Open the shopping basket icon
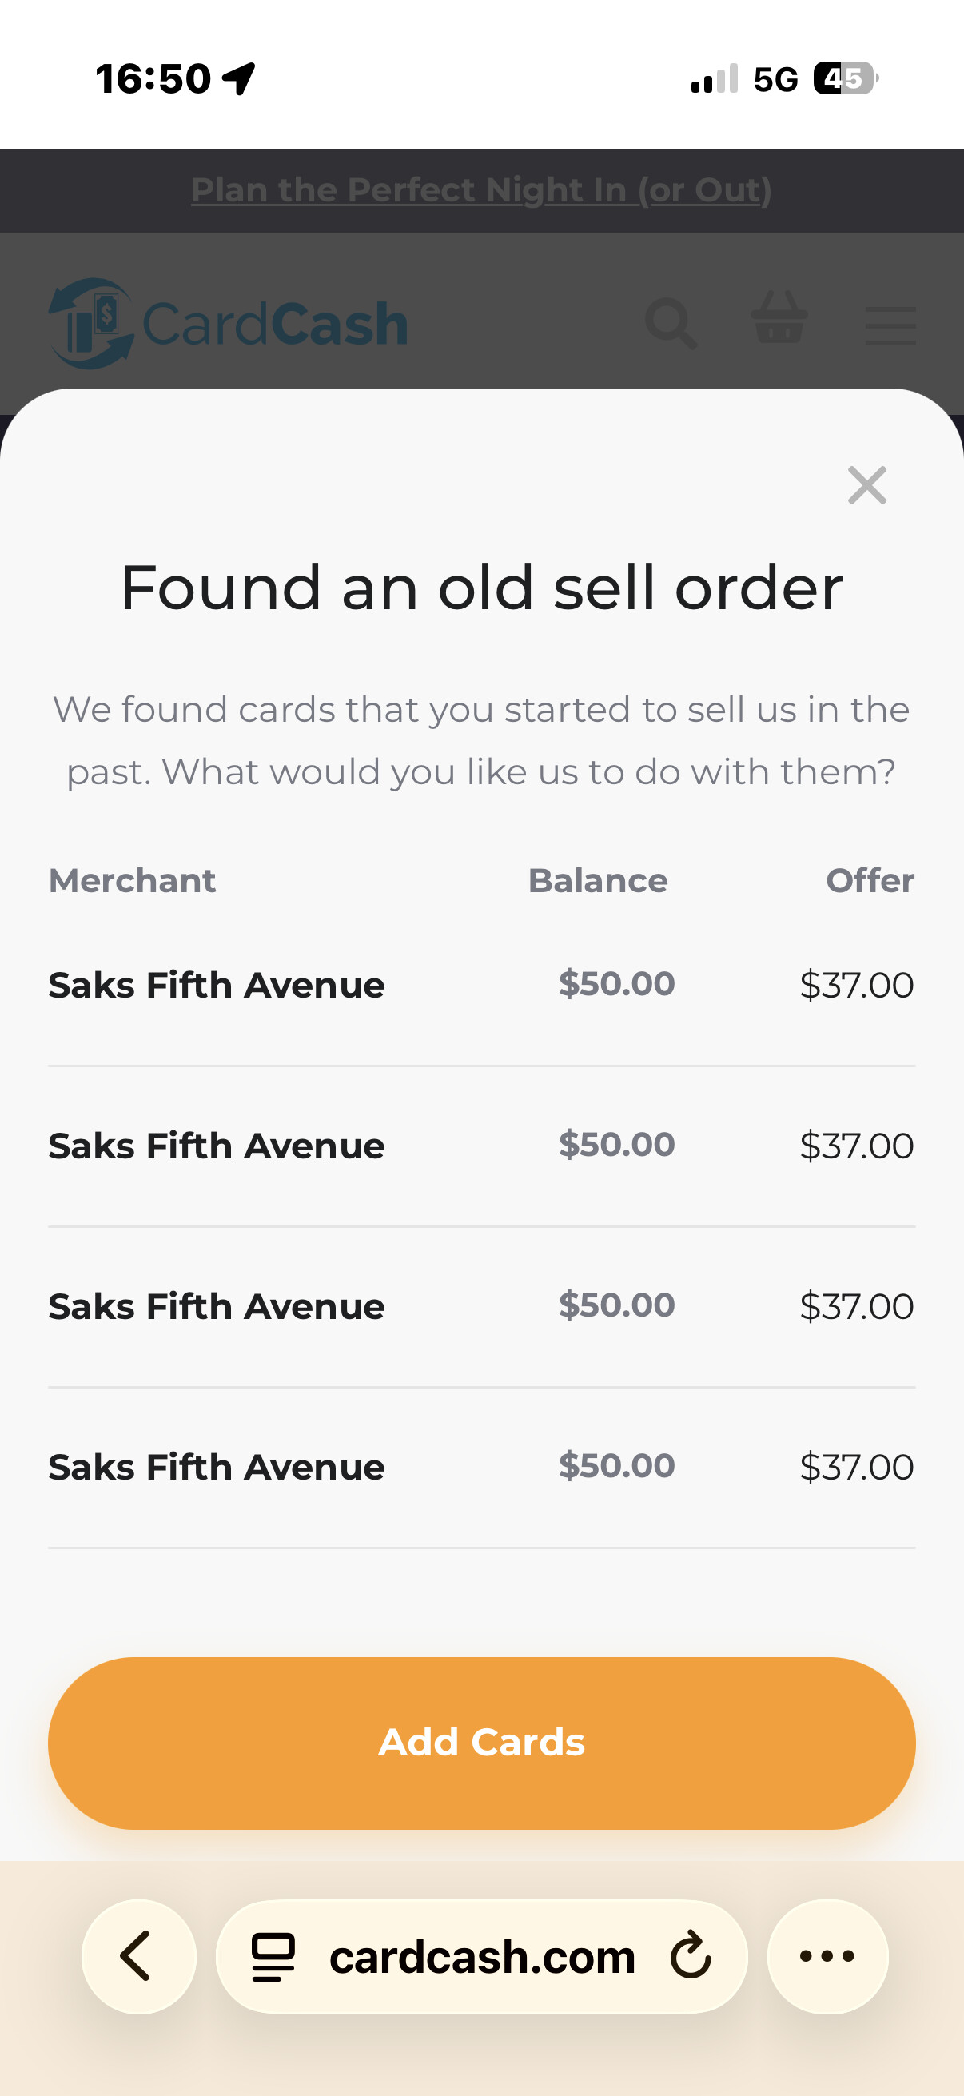Image resolution: width=964 pixels, height=2096 pixels. (x=779, y=318)
